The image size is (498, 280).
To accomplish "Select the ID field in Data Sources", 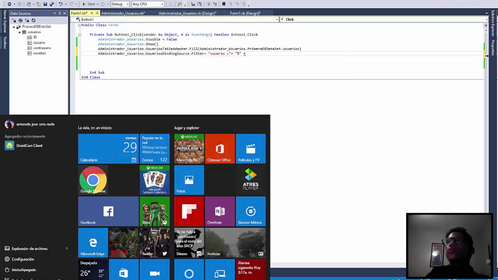I will (x=35, y=37).
